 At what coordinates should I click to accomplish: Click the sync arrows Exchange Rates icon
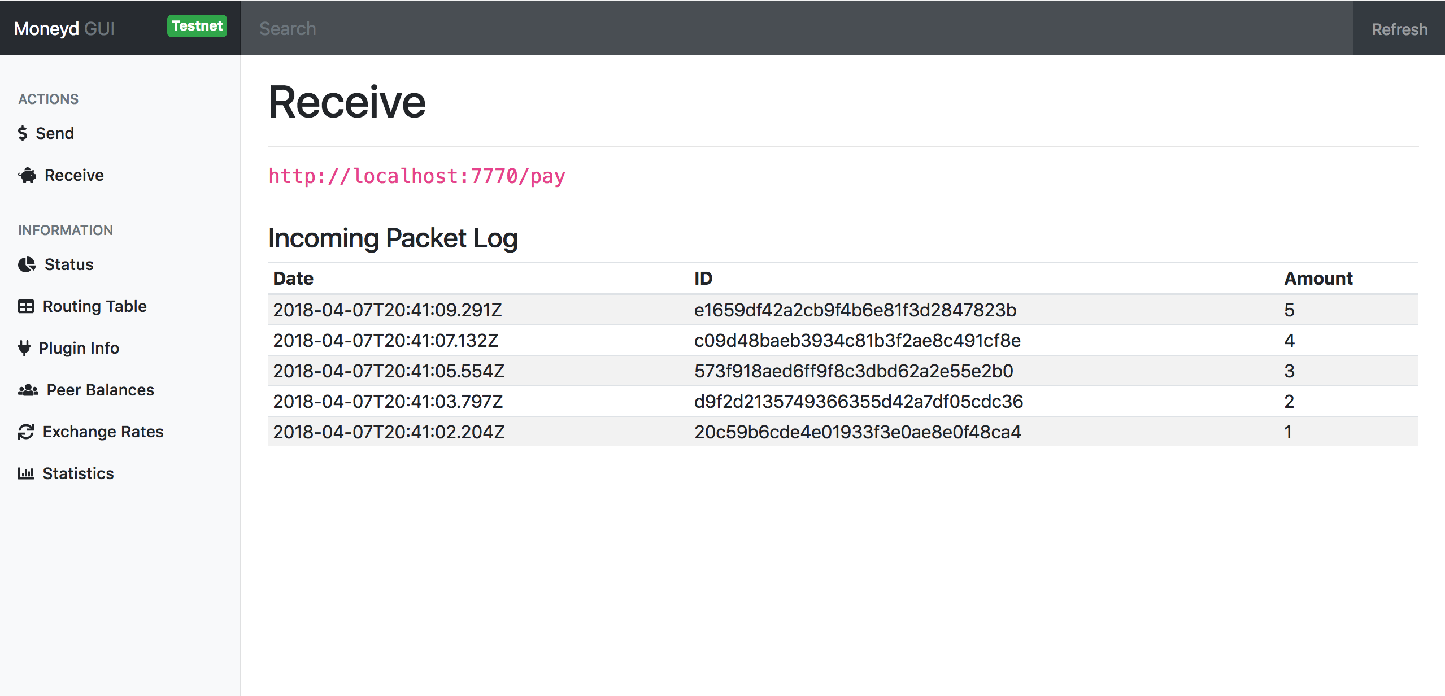click(26, 432)
